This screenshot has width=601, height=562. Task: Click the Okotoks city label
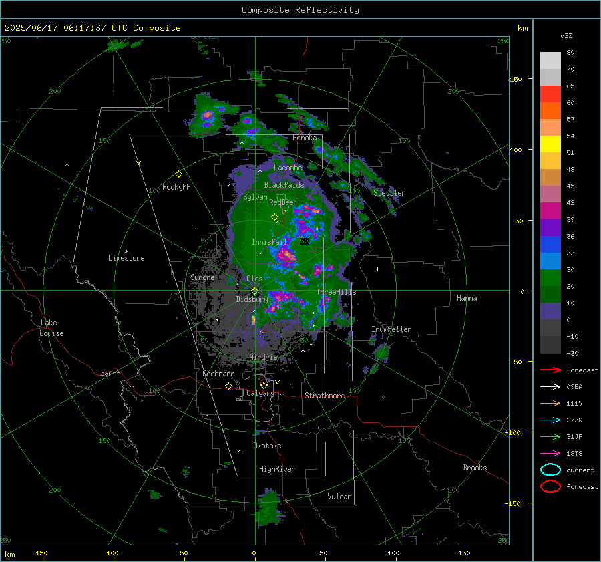click(x=267, y=446)
